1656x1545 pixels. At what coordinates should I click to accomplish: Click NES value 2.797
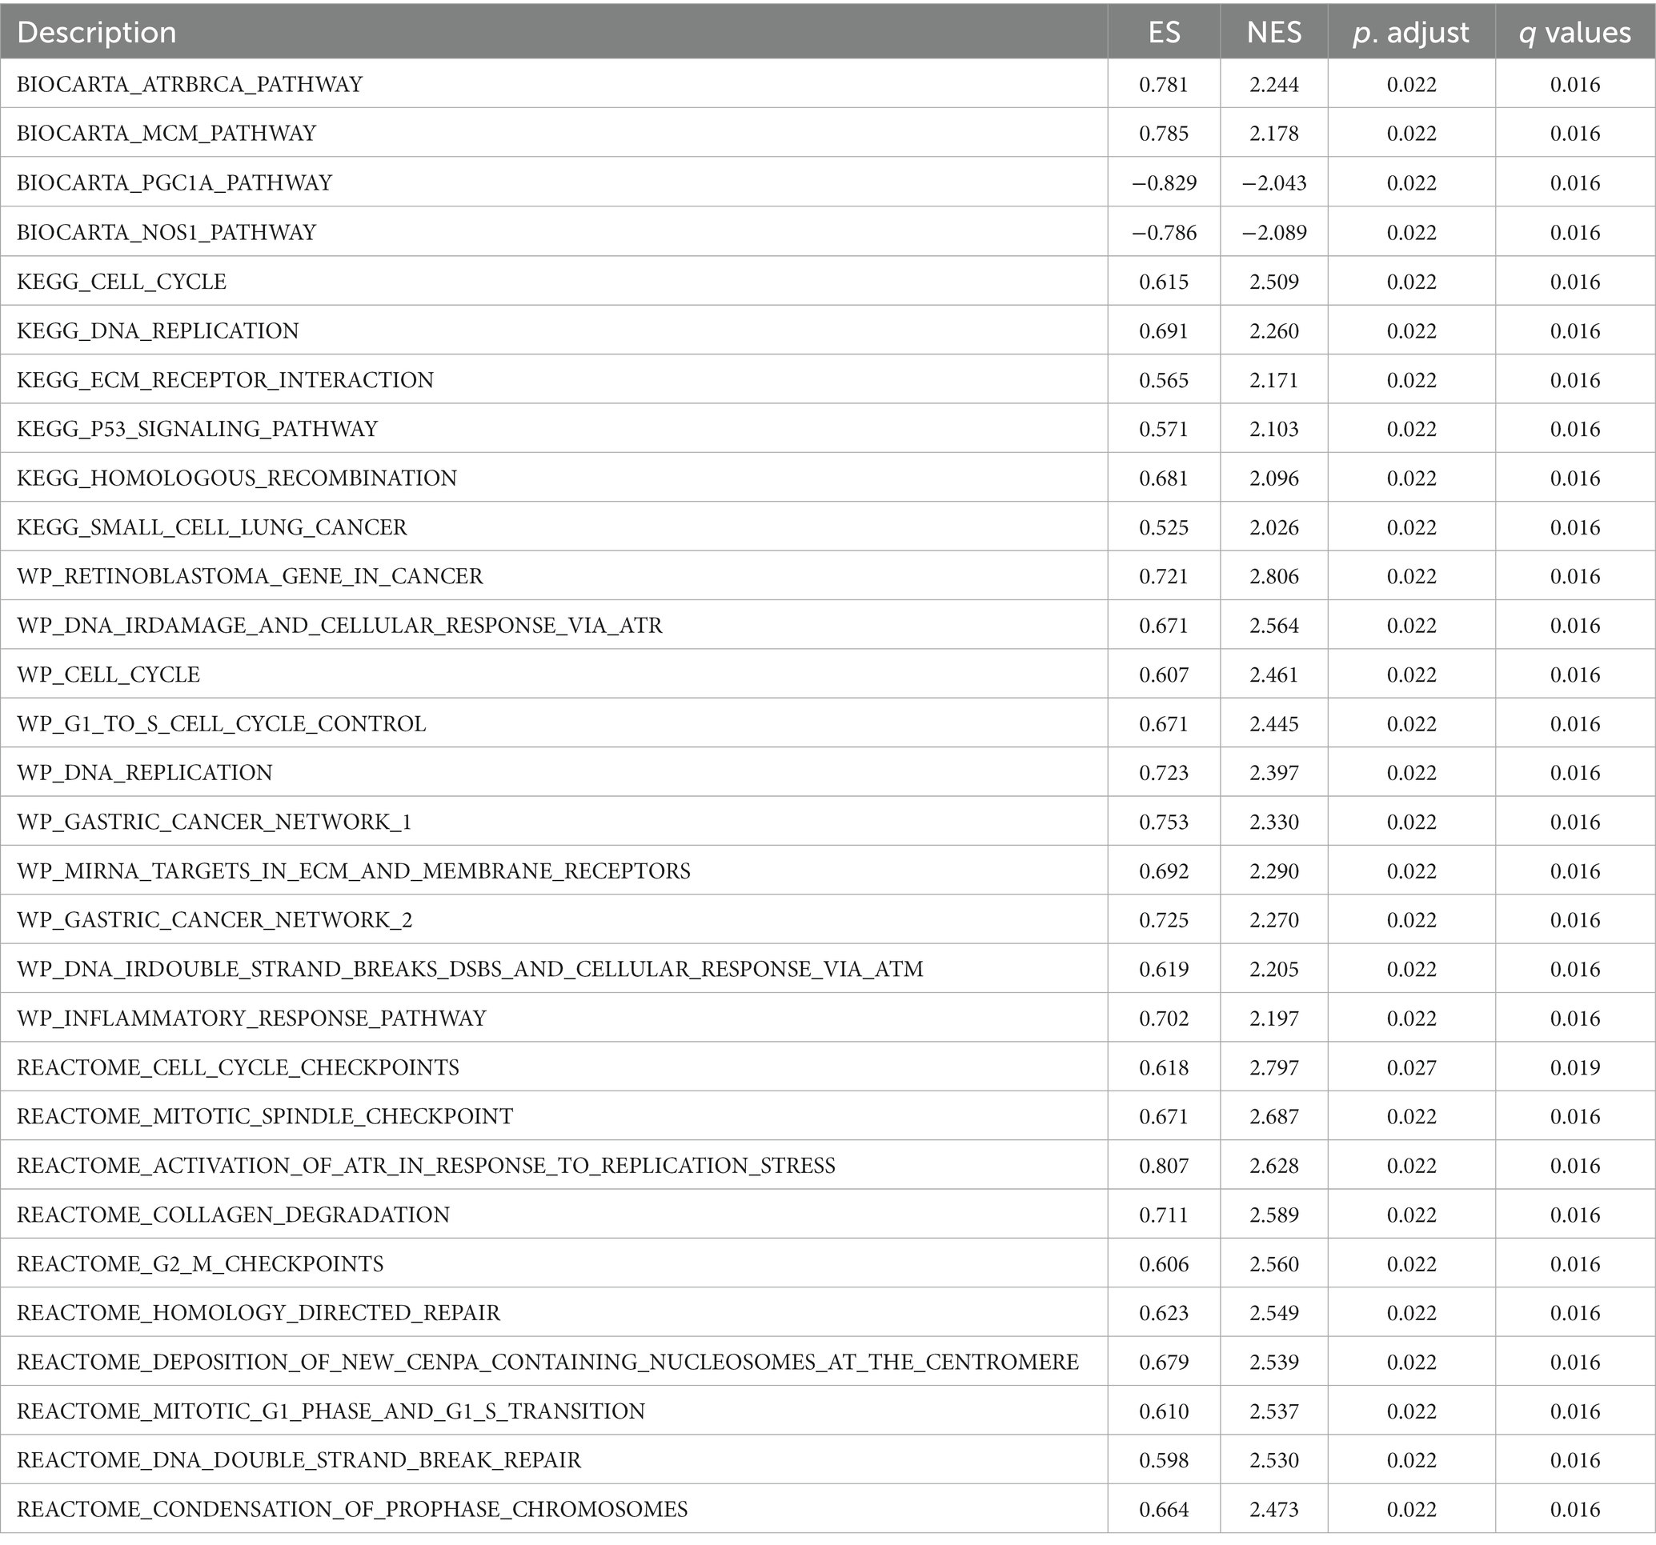(1273, 1068)
